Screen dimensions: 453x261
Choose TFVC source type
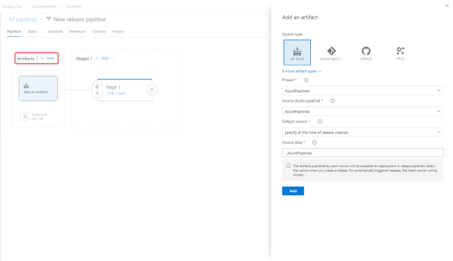400,54
